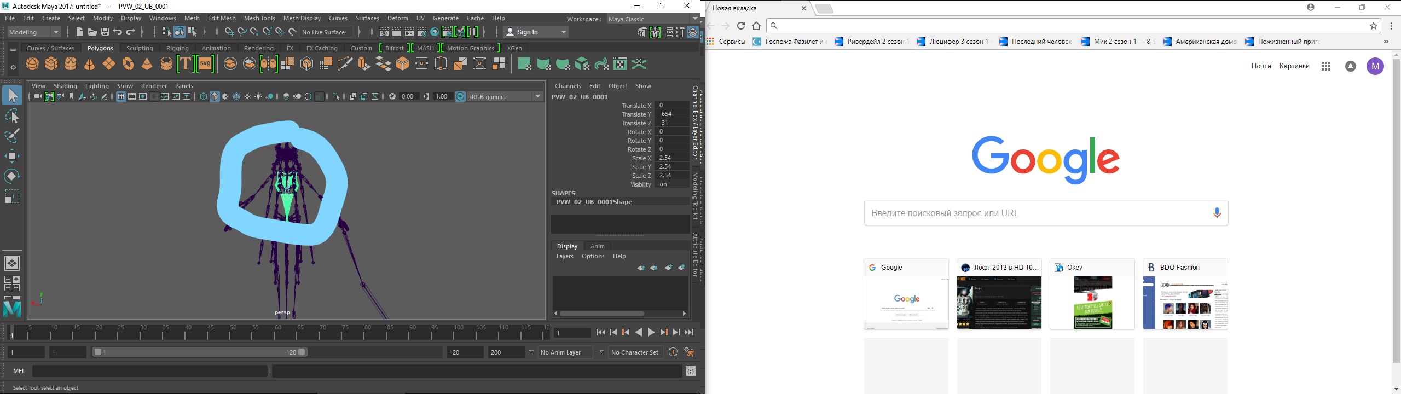Toggle the color management ON button

coord(460,97)
